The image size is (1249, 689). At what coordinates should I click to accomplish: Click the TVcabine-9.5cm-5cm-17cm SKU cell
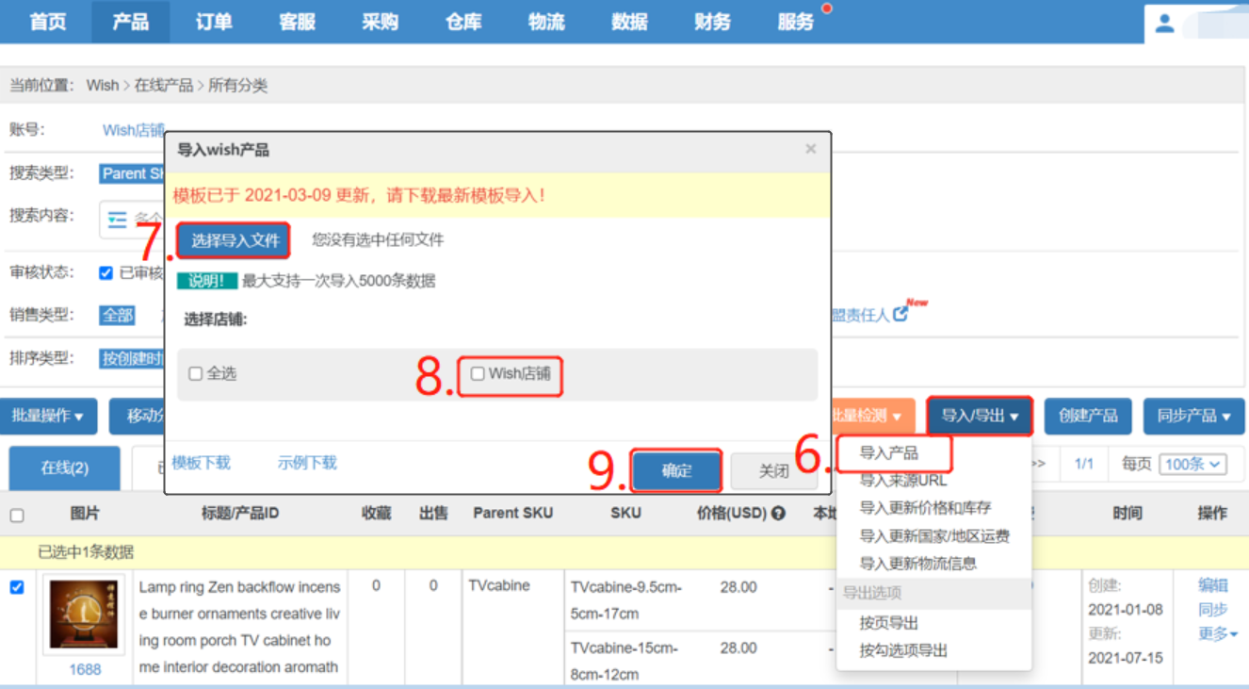(625, 600)
